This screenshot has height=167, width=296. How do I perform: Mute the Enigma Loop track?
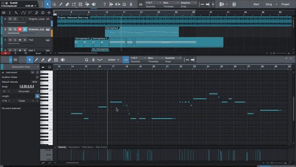[x=10, y=19]
